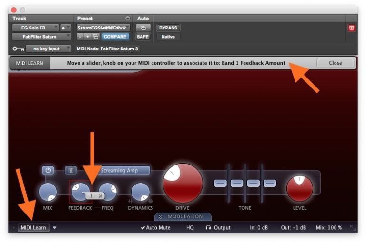The image size is (366, 243).
Task: Click the large DRIVE knob
Action: [183, 183]
